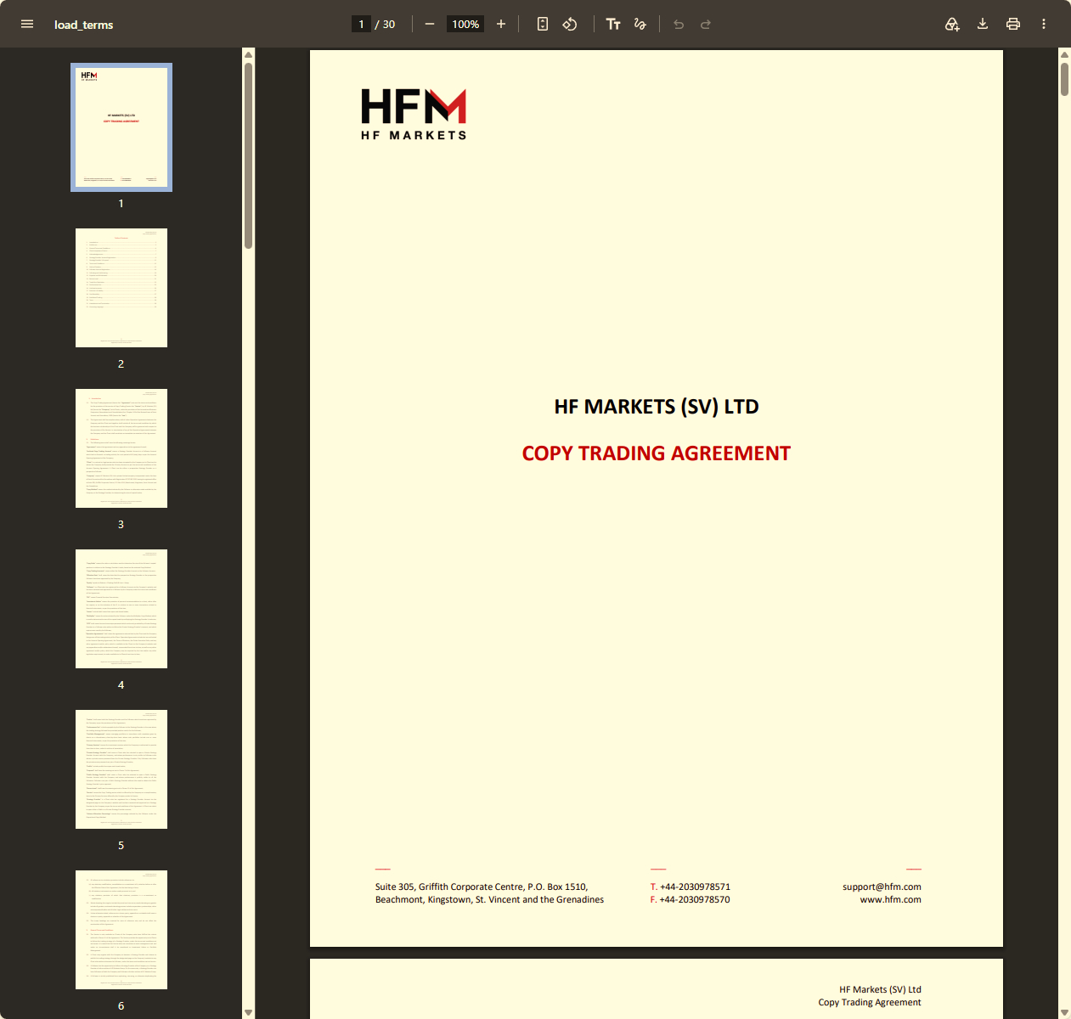Select page 1 thumbnail
This screenshot has width=1071, height=1019.
(121, 127)
